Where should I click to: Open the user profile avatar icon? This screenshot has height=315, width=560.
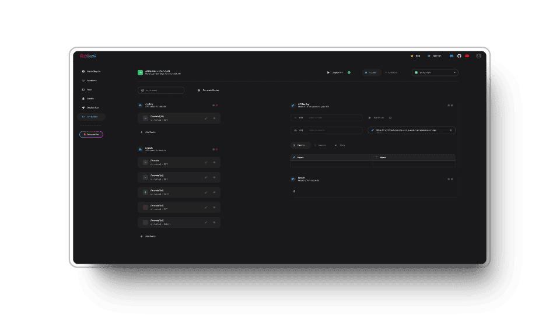[478, 56]
